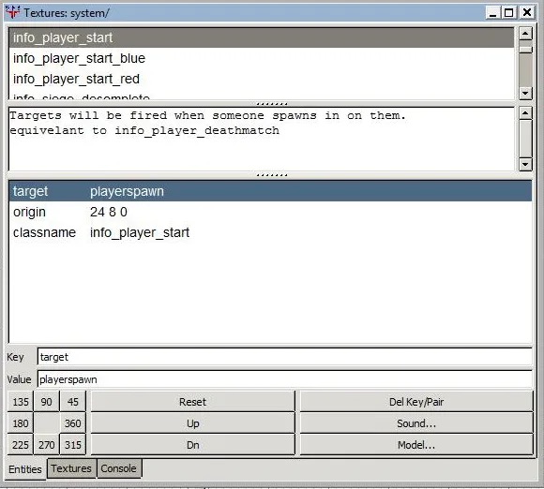This screenshot has width=544, height=489.
Task: Click the Value input field
Action: coord(285,379)
